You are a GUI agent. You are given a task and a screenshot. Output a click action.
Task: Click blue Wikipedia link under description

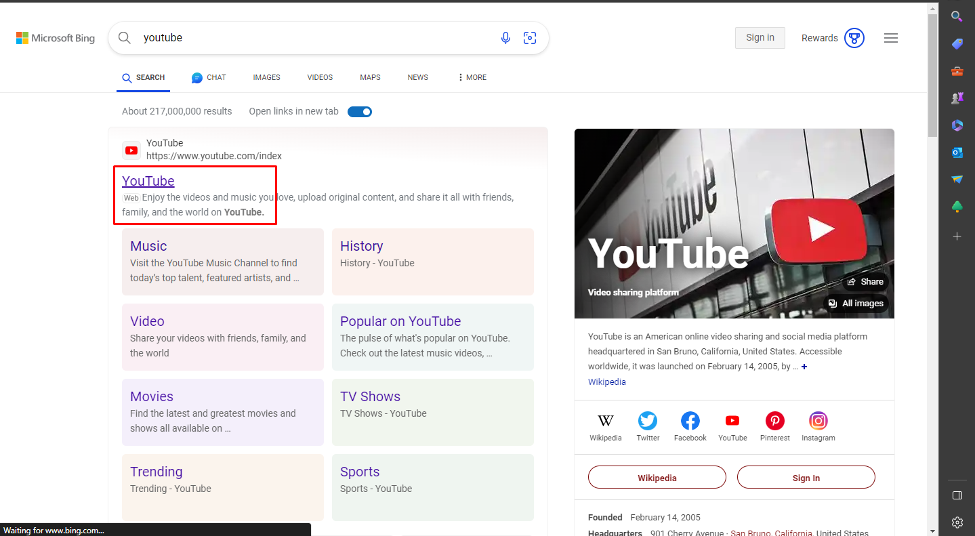point(607,382)
